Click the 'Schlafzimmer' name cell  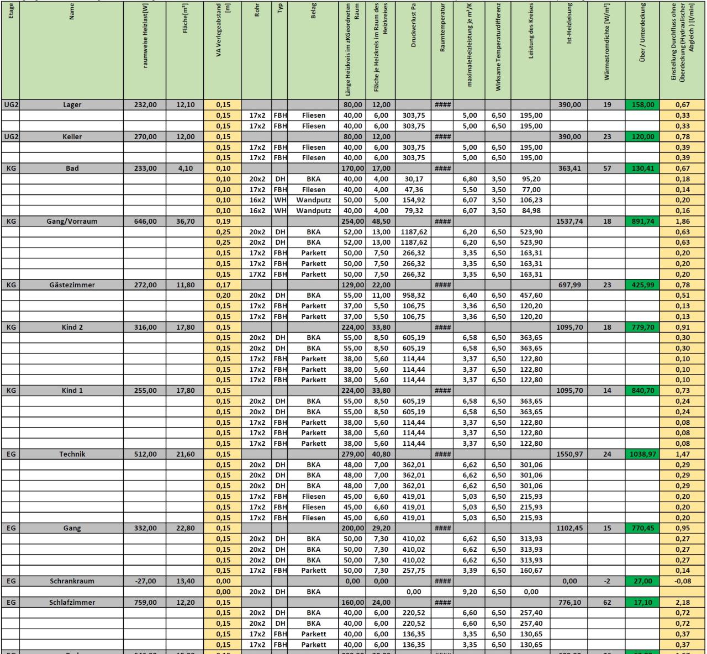click(x=72, y=603)
